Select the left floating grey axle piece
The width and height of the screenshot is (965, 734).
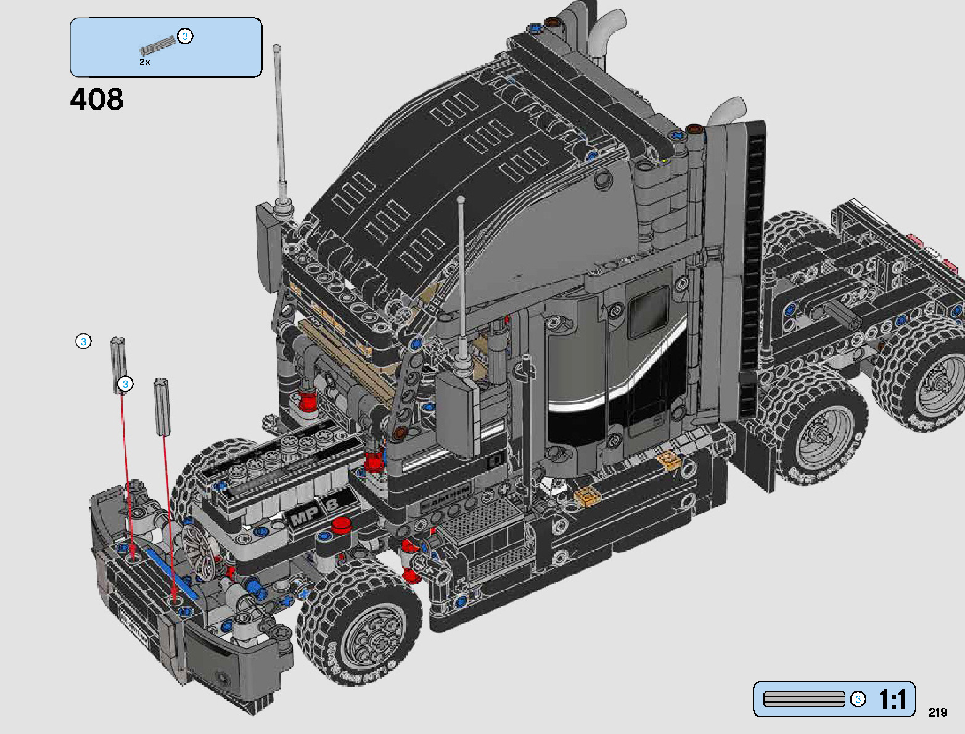118,364
